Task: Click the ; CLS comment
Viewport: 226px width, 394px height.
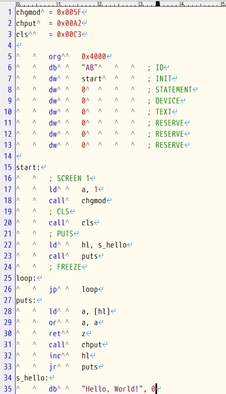Action: coord(59,211)
